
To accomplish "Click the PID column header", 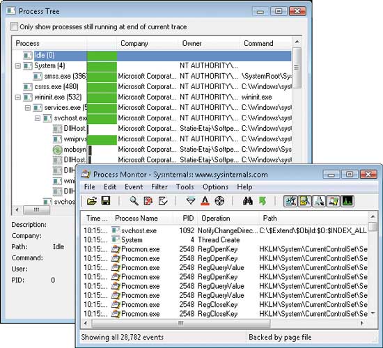I will (x=185, y=218).
